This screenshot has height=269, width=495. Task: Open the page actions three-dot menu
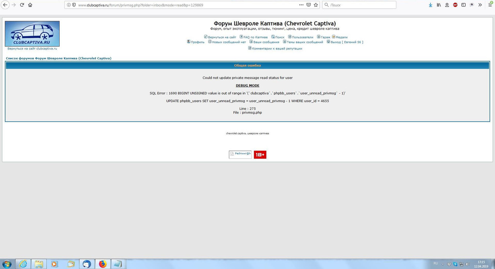point(301,5)
